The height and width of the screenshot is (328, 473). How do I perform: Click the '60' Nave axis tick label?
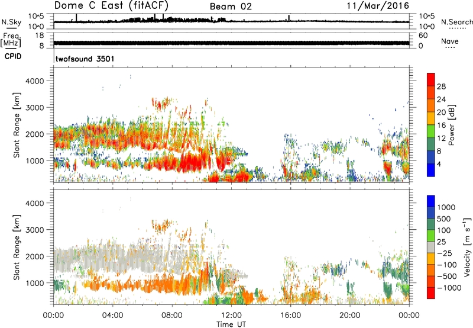coord(423,36)
